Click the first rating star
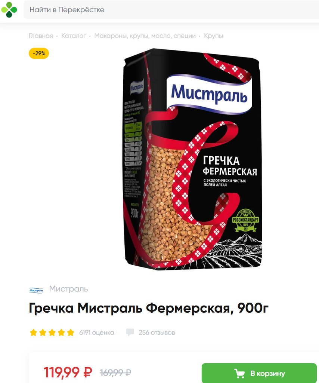The image size is (319, 383). pyautogui.click(x=33, y=333)
